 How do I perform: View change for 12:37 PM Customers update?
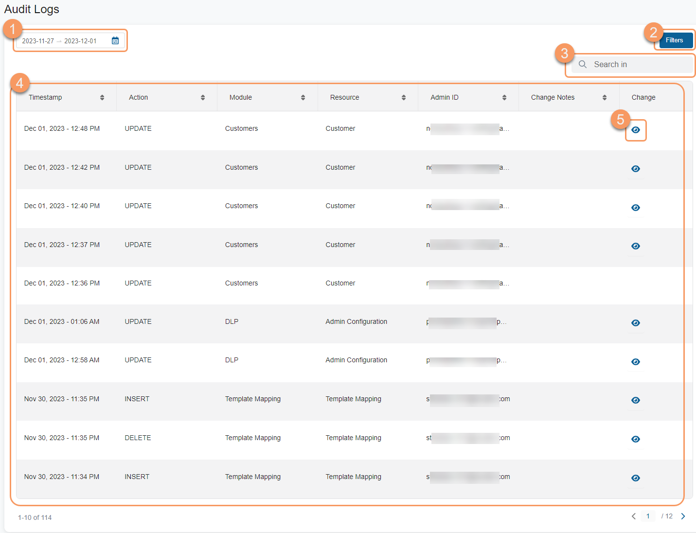pos(635,246)
